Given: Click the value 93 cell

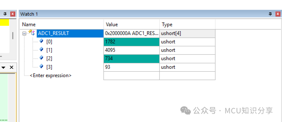Looking at the screenshot, I should (131, 67).
